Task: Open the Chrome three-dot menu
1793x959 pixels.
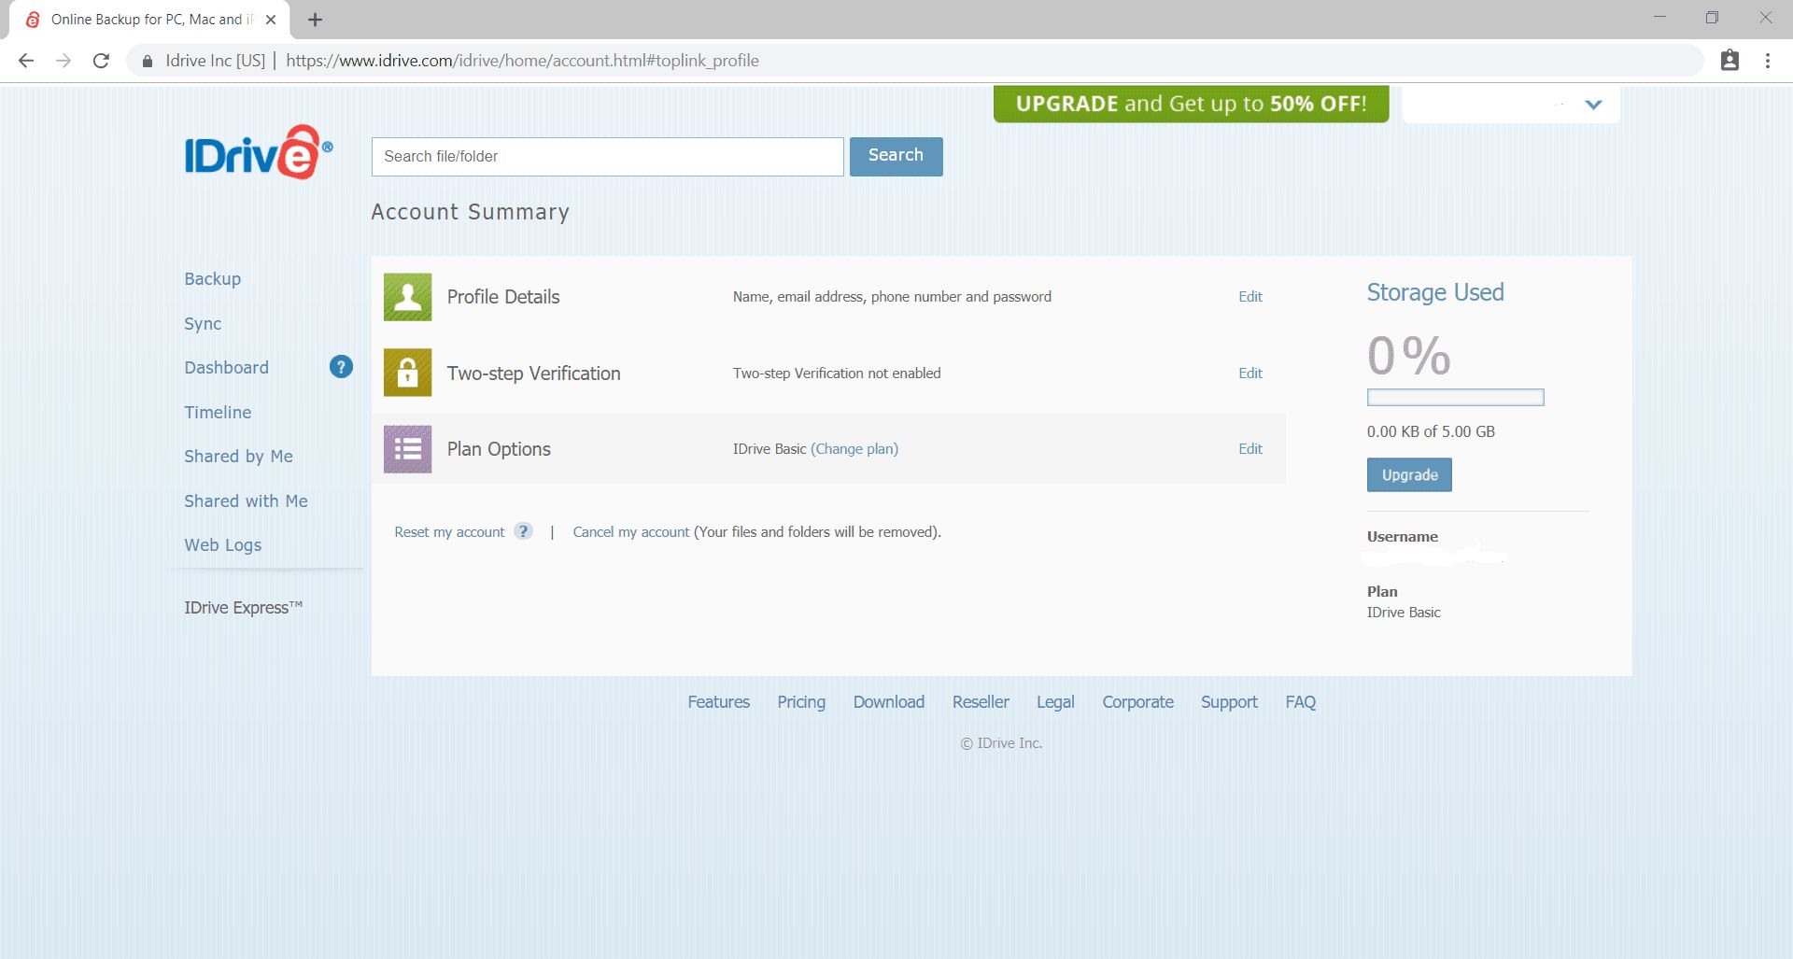Action: (x=1768, y=61)
